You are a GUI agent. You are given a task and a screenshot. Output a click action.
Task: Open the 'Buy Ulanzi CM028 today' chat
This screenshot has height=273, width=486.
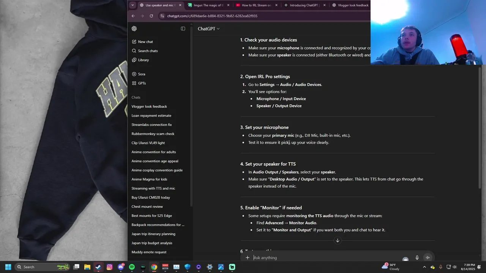pos(151,198)
